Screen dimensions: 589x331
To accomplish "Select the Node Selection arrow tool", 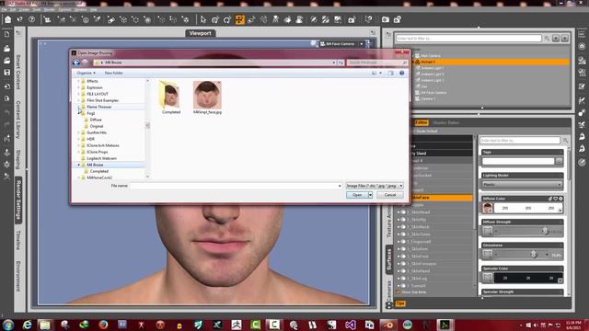I will pos(203,19).
